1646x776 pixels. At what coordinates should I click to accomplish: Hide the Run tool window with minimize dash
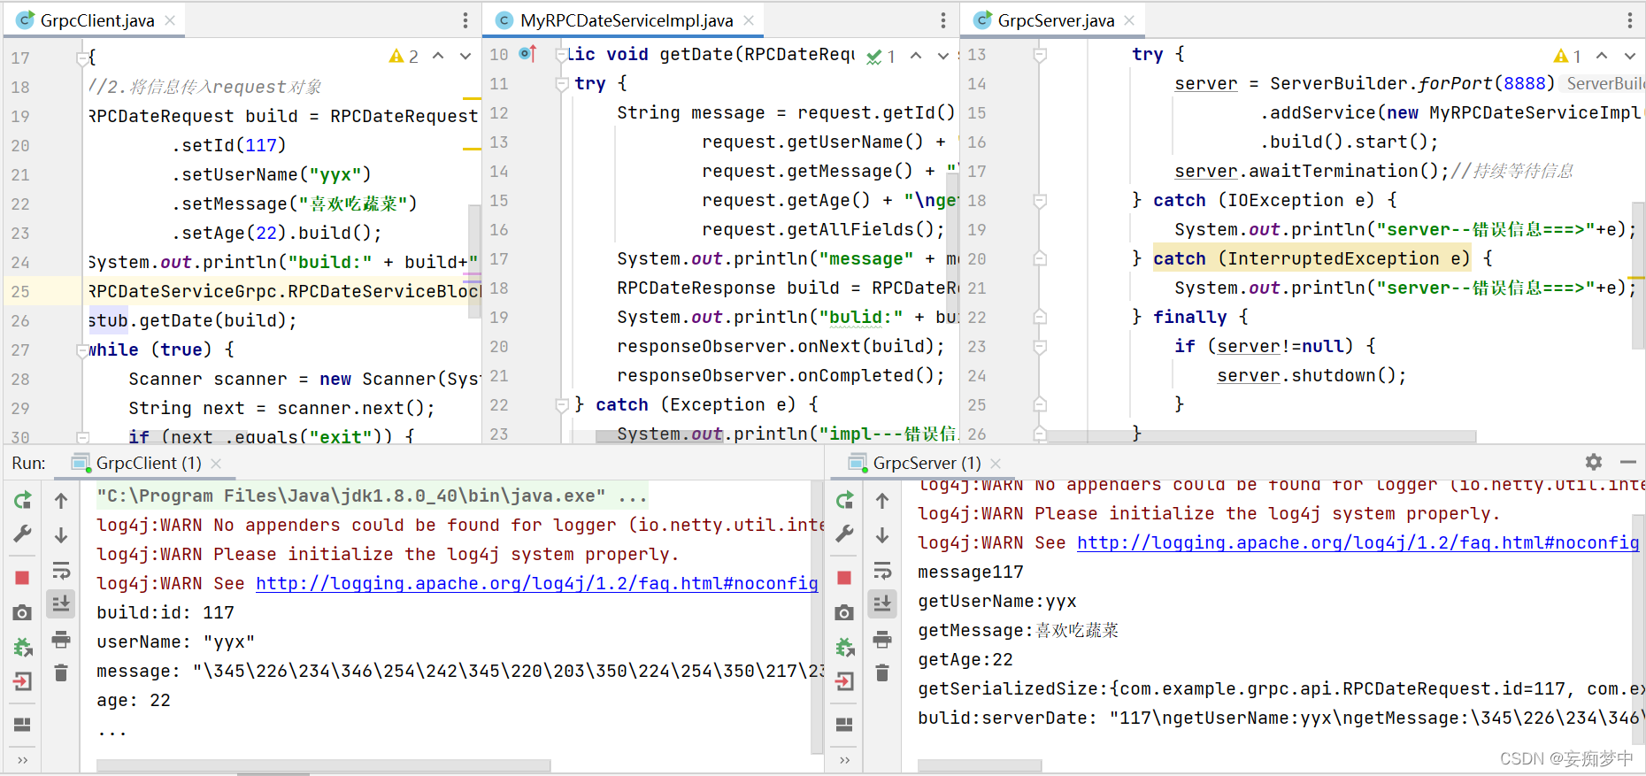[1627, 462]
